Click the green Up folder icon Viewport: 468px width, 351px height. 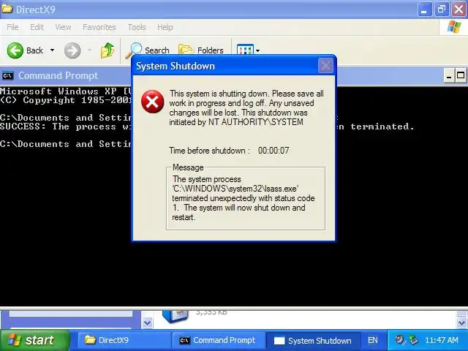tap(107, 50)
